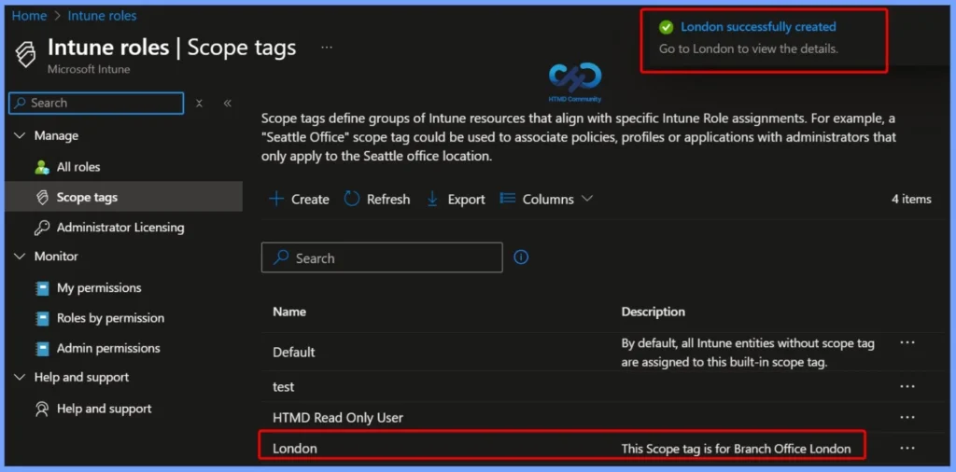The height and width of the screenshot is (472, 956).
Task: Open My permissions
Action: (x=99, y=287)
